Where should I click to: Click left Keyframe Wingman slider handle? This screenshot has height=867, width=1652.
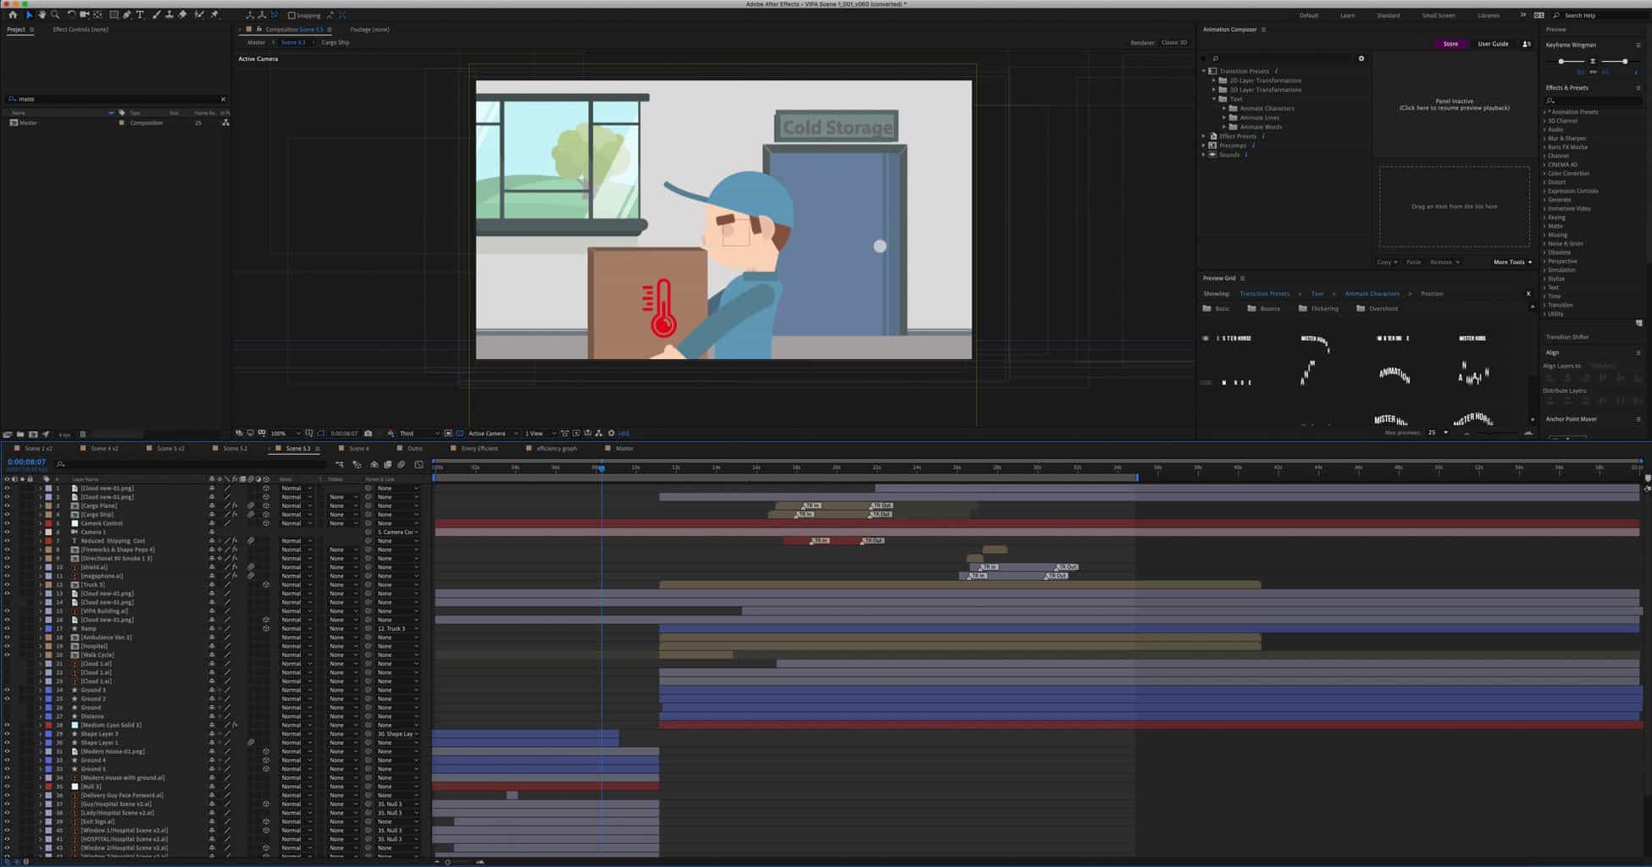coord(1561,62)
